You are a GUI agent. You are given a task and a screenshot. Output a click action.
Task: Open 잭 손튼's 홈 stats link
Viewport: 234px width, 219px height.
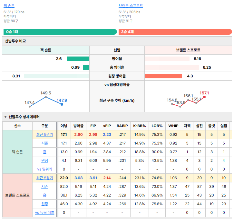pyautogui.click(x=44, y=152)
